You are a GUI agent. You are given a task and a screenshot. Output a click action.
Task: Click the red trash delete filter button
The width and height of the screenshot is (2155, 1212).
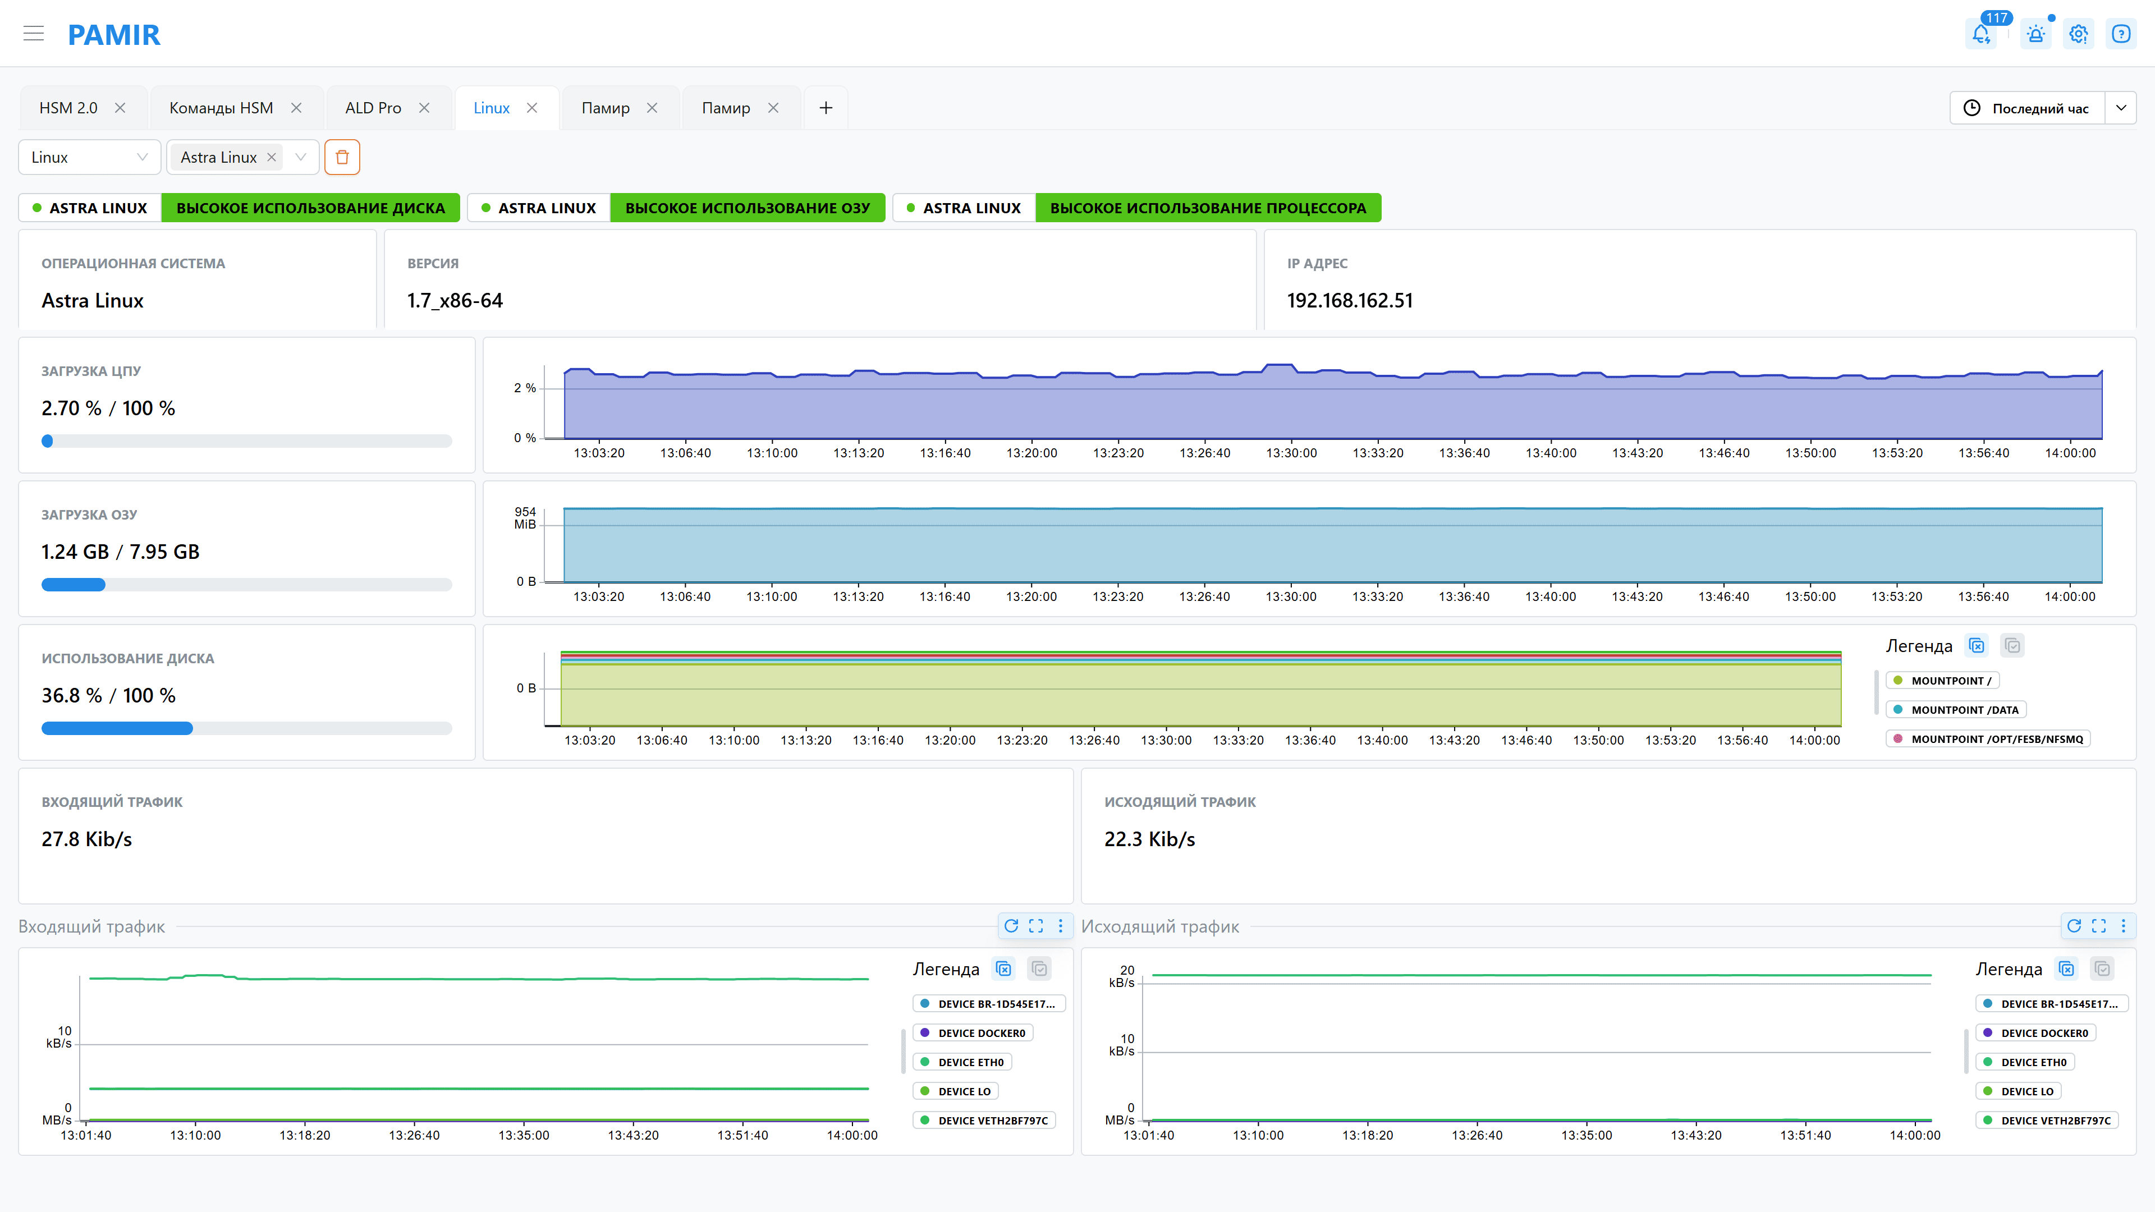tap(342, 157)
